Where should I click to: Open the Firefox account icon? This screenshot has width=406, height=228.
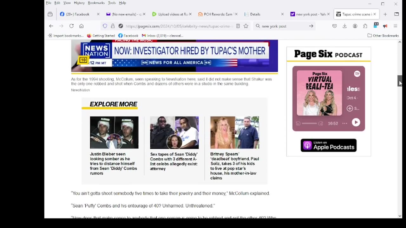[355, 26]
